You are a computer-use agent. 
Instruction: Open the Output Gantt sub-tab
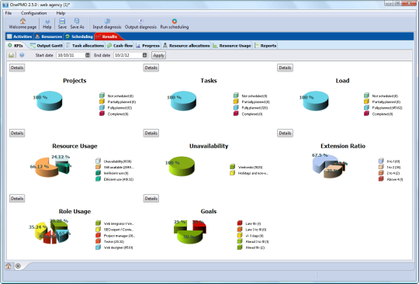(47, 46)
